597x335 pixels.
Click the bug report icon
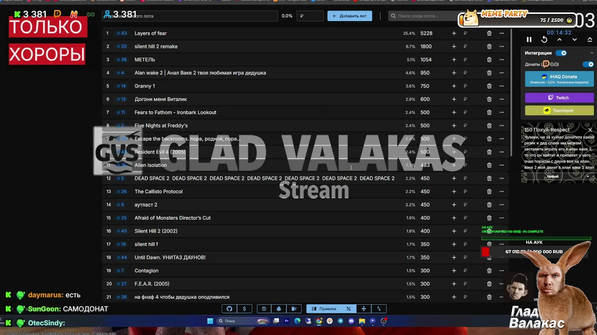(x=279, y=309)
